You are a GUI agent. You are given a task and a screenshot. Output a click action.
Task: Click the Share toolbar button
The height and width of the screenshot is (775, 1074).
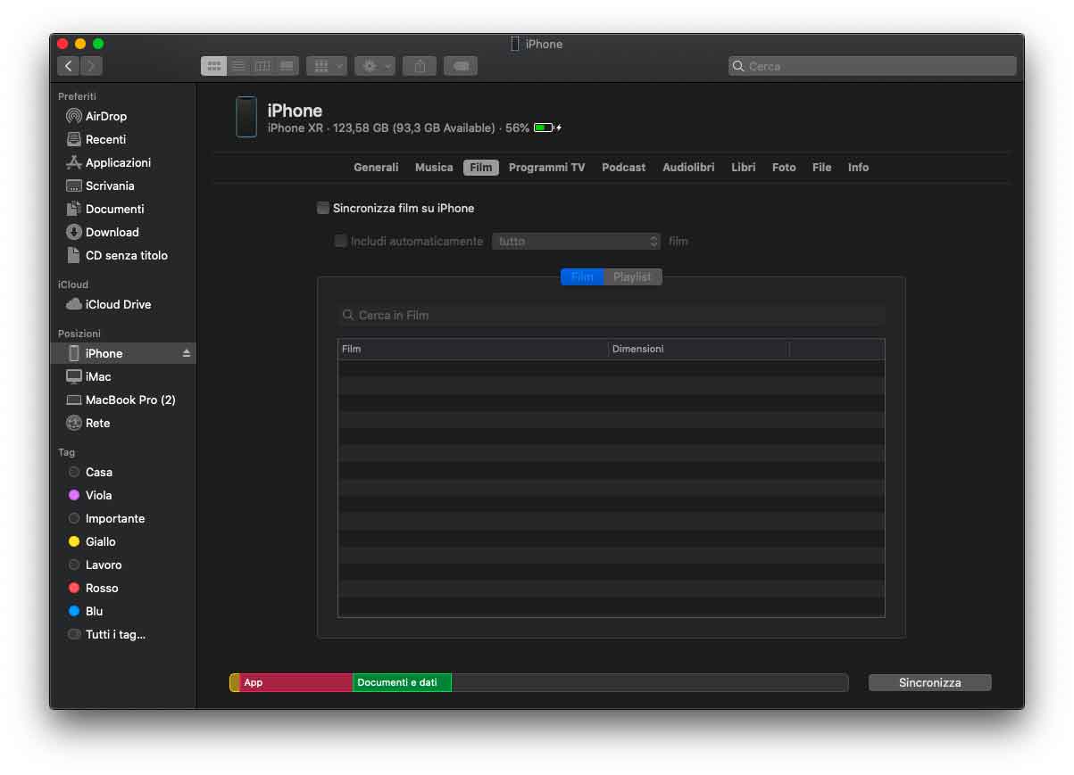tap(420, 66)
